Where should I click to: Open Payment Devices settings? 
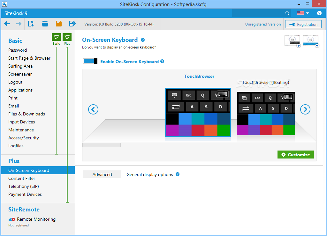(x=25, y=194)
